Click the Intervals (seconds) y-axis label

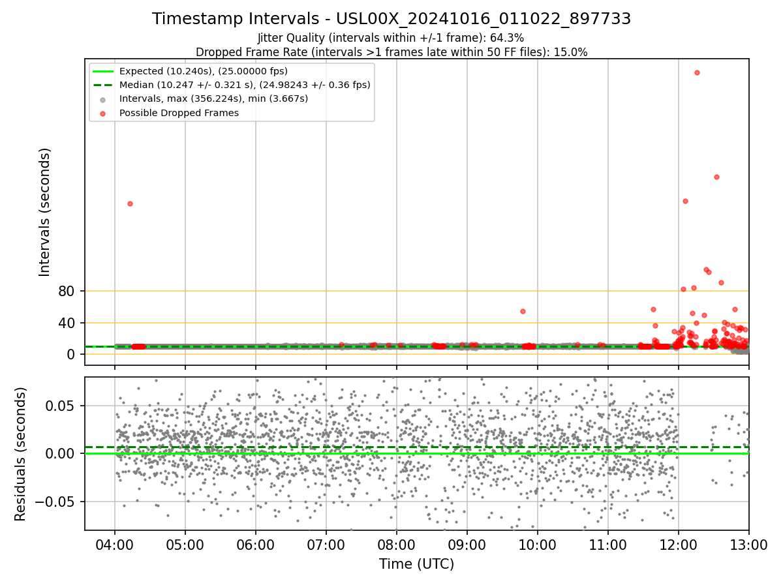coord(45,212)
